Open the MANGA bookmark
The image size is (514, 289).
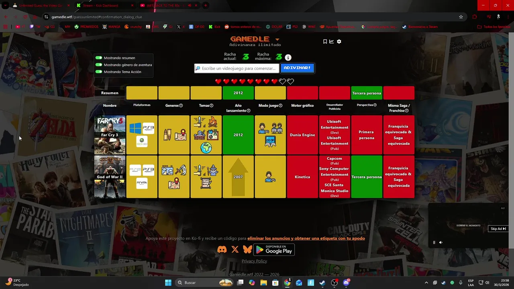[111, 27]
